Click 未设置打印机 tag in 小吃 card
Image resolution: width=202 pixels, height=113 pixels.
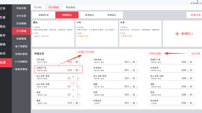coord(83,36)
